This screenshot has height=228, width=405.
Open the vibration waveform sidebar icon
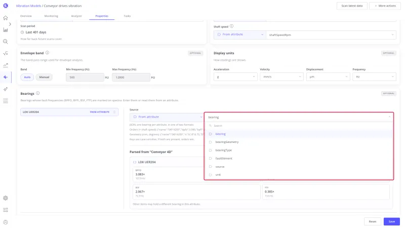(6, 77)
